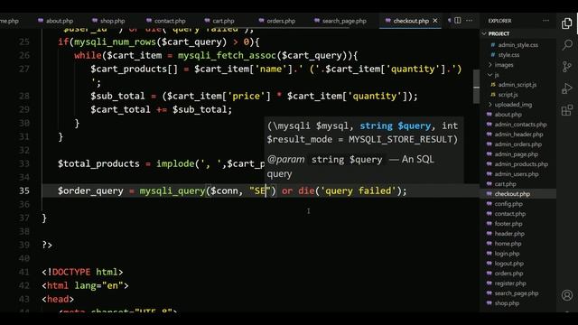Click inside the "SE" query string
The width and height of the screenshot is (578, 325).
260,190
